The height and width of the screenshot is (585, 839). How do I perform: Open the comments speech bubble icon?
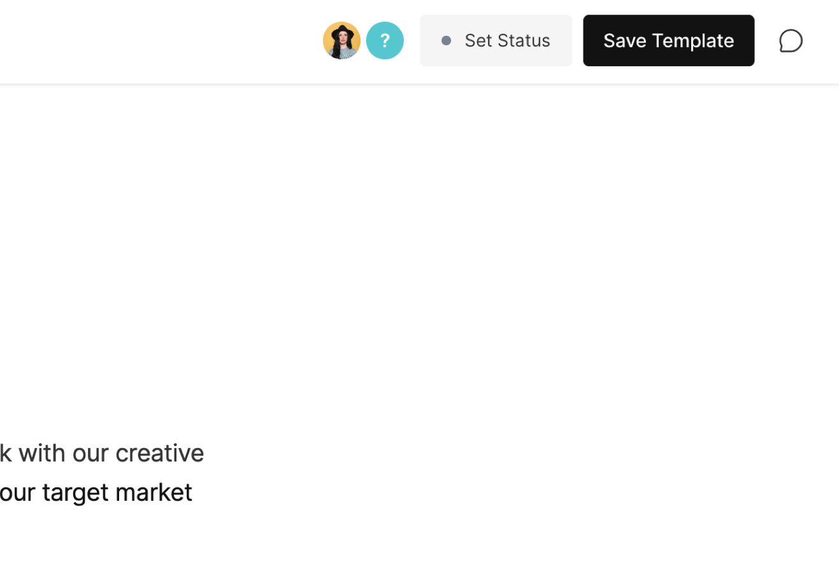coord(791,41)
